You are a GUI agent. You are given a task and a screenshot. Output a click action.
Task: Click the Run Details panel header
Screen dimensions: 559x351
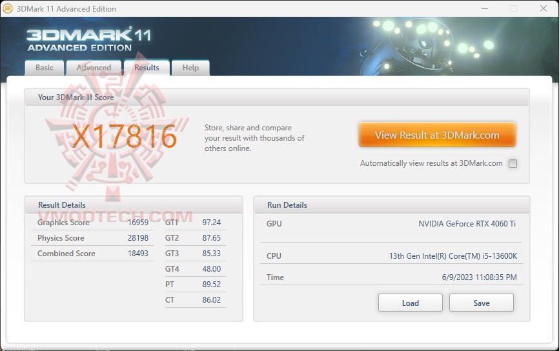(x=392, y=205)
